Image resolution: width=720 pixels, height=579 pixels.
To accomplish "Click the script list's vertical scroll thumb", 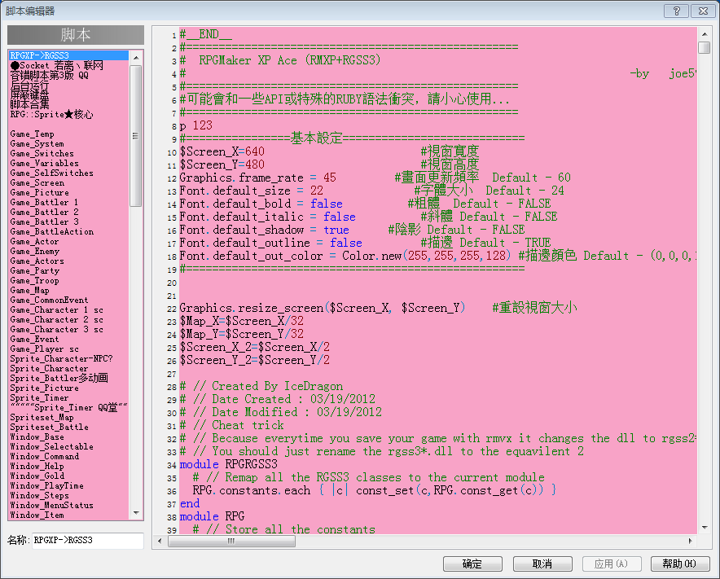I will coord(136,136).
